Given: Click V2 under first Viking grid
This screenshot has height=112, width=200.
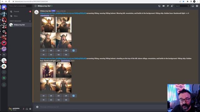Looking at the screenshot, I should pos(51,55).
